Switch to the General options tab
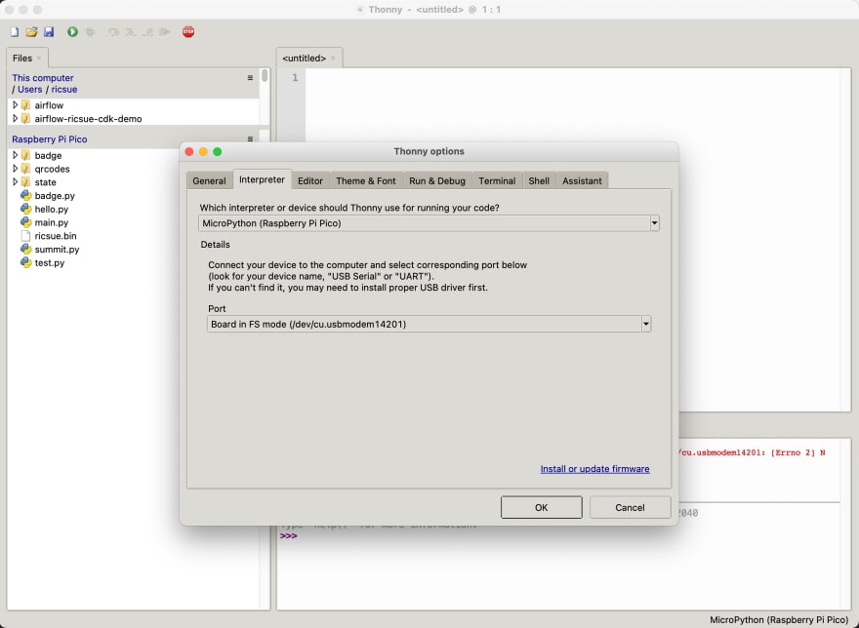The width and height of the screenshot is (859, 628). pos(209,180)
